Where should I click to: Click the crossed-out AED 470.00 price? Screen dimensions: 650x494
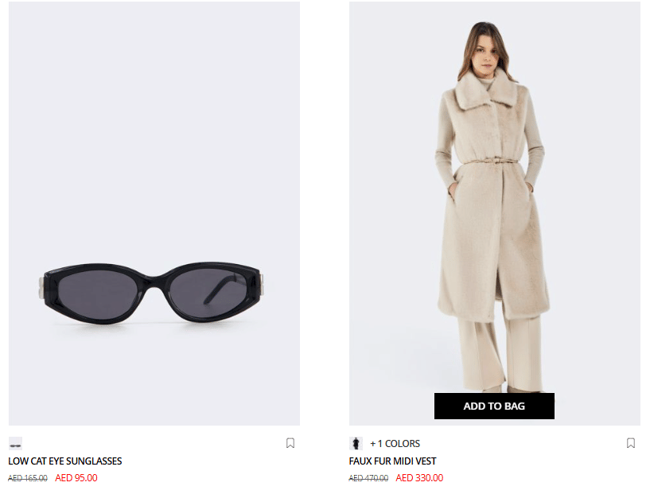pos(368,478)
